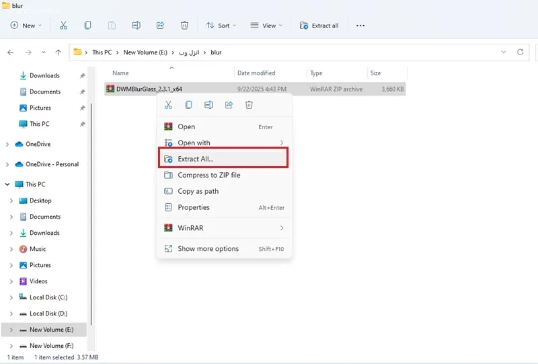
Task: Collapse the This PC tree node
Action: click(7, 184)
